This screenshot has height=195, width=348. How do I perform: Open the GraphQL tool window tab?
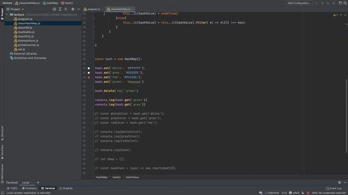pyautogui.click(x=66, y=188)
